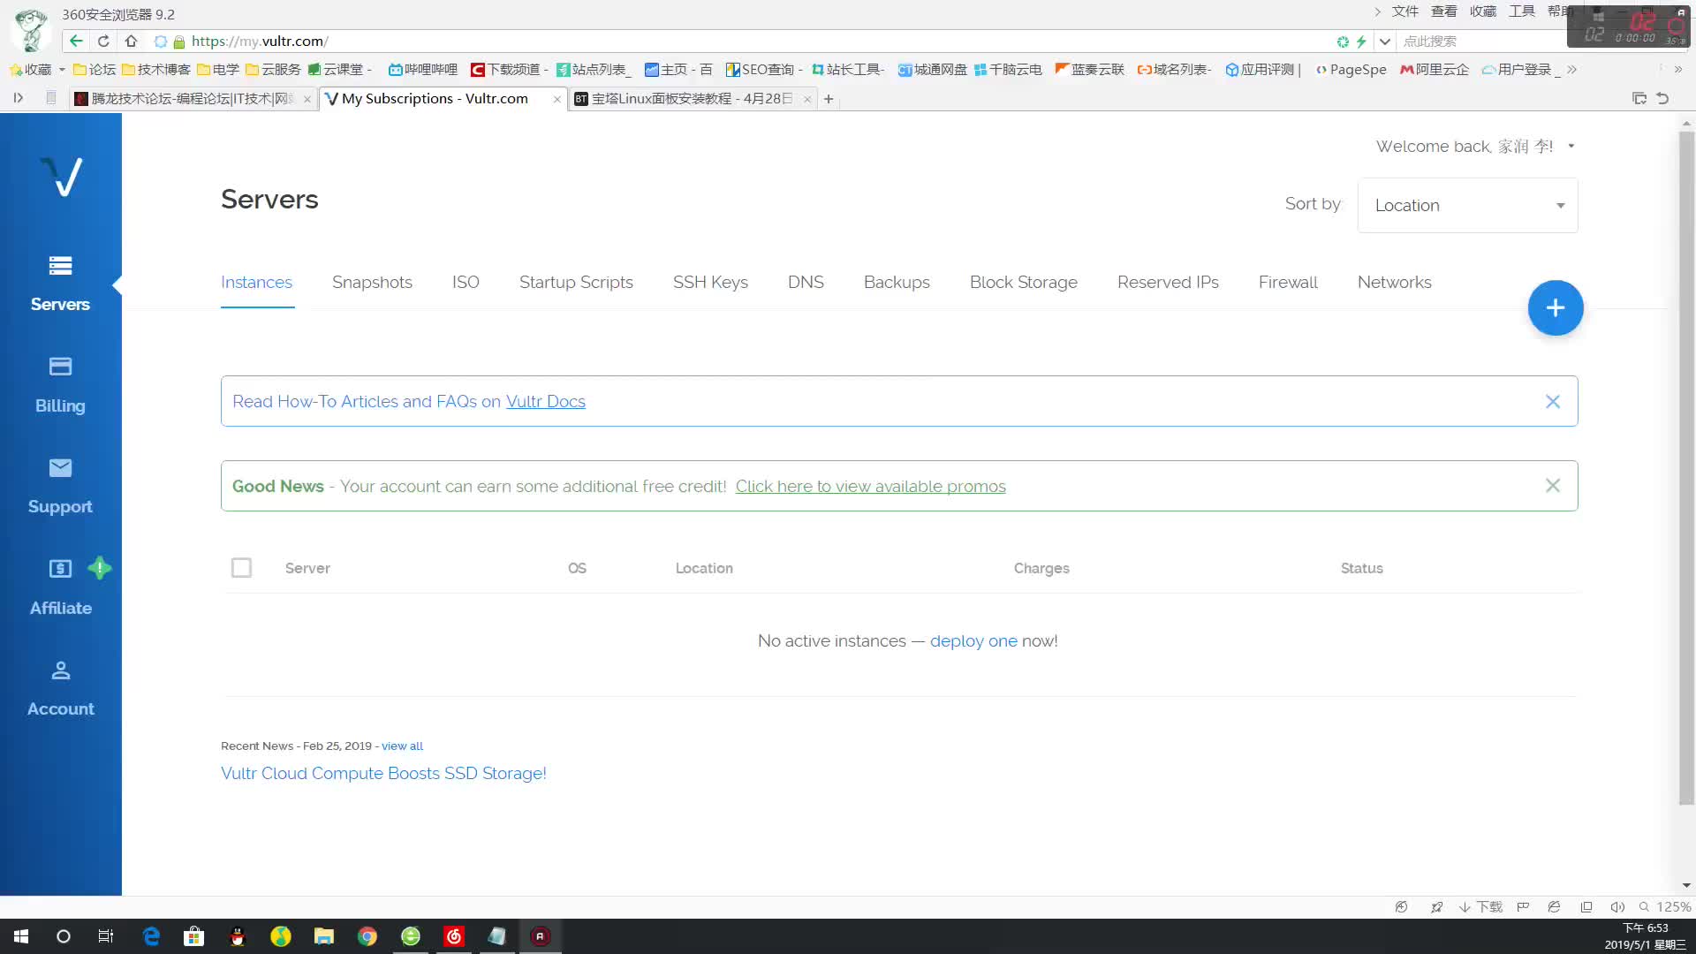Open the Vultr Docs link
1696x954 pixels.
(x=545, y=402)
